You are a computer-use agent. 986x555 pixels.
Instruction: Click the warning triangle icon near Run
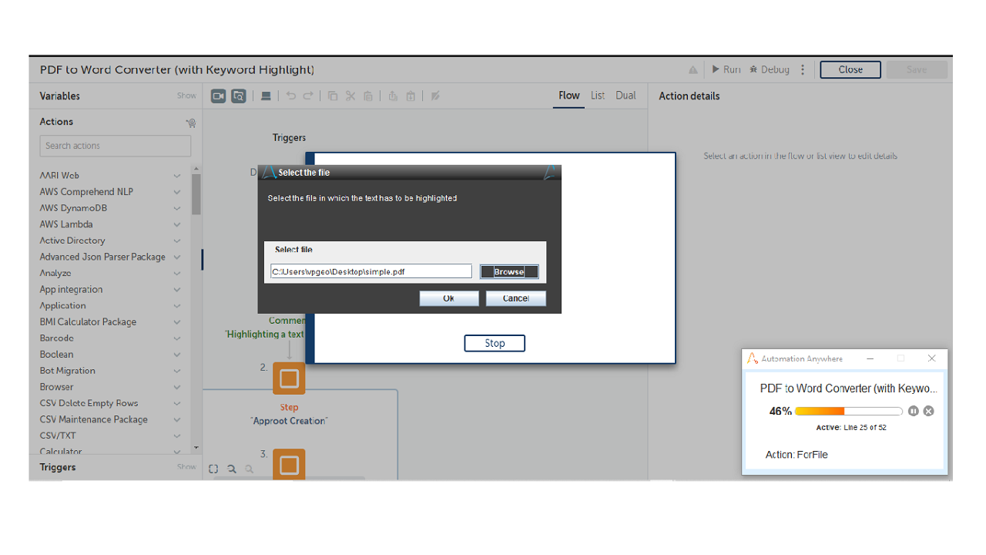[693, 69]
